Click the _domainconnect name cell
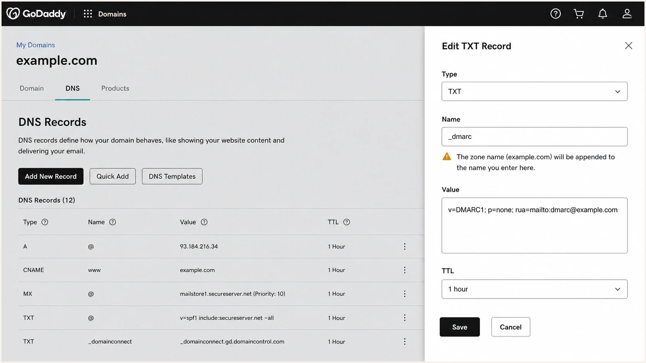 (110, 342)
